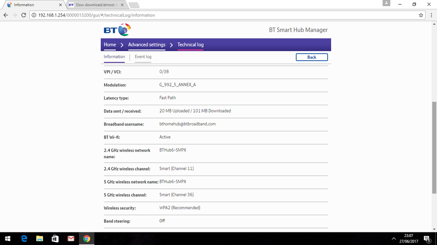The height and width of the screenshot is (245, 437).
Task: Select Band steering Off value
Action: pos(162,221)
